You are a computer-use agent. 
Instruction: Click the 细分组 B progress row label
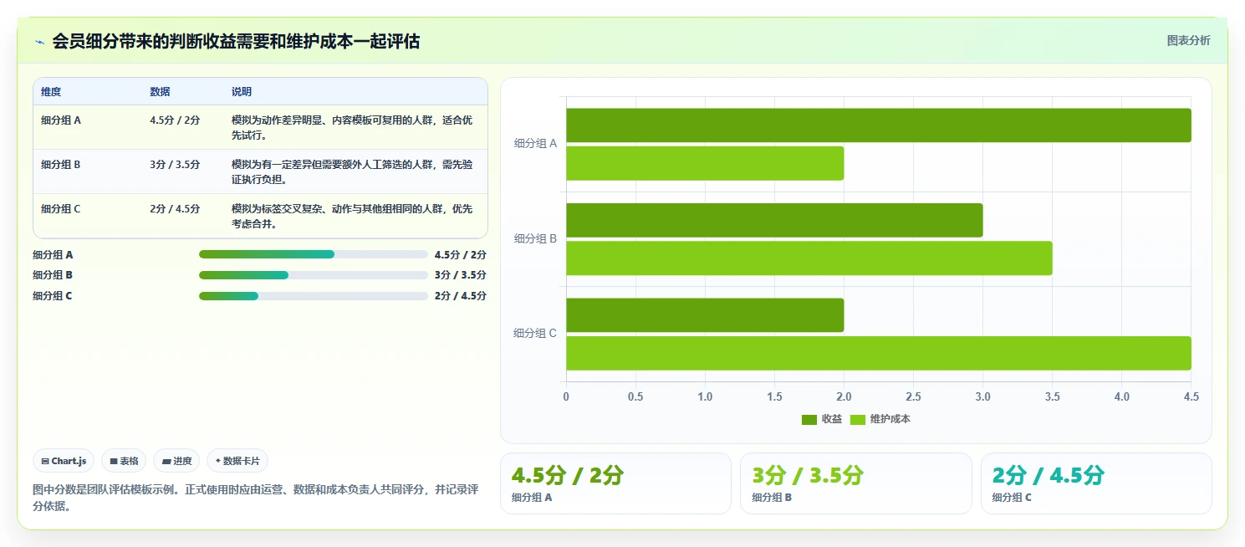(53, 275)
